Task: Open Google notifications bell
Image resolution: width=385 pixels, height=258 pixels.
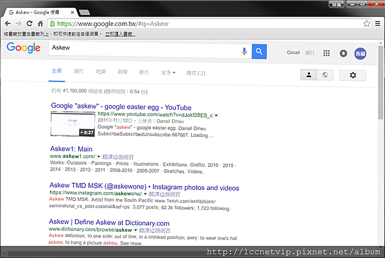Action: 343,53
